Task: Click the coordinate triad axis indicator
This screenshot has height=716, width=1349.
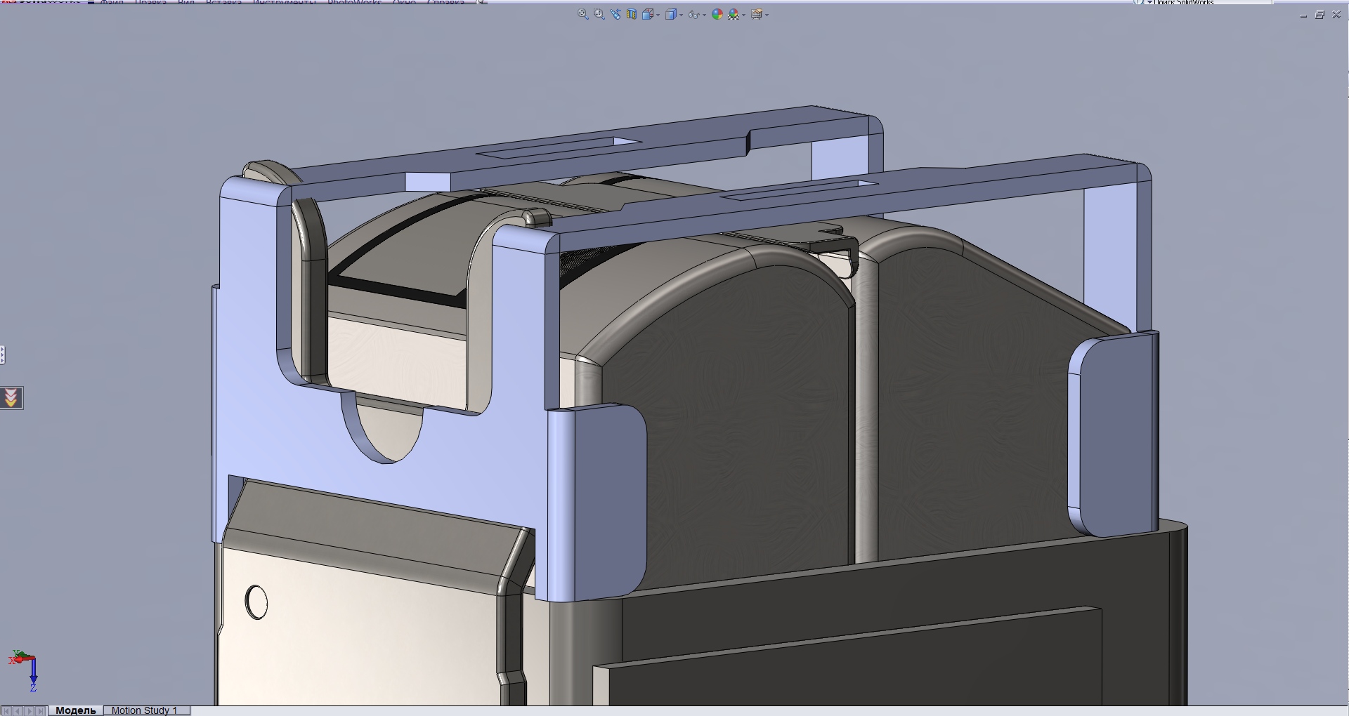Action: 23,671
